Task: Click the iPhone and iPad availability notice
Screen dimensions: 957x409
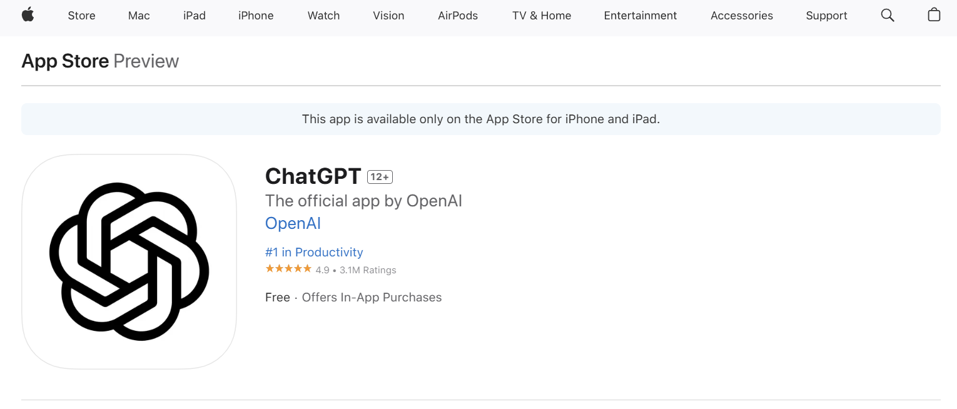Action: coord(481,119)
